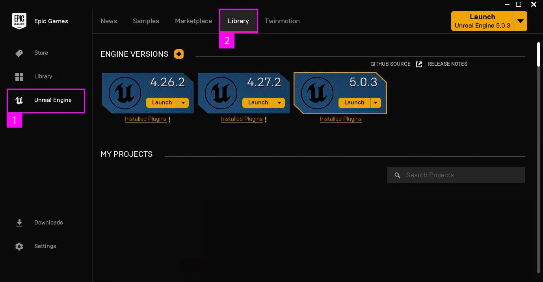The image size is (543, 282).
Task: Open Settings gear in sidebar
Action: coord(19,247)
